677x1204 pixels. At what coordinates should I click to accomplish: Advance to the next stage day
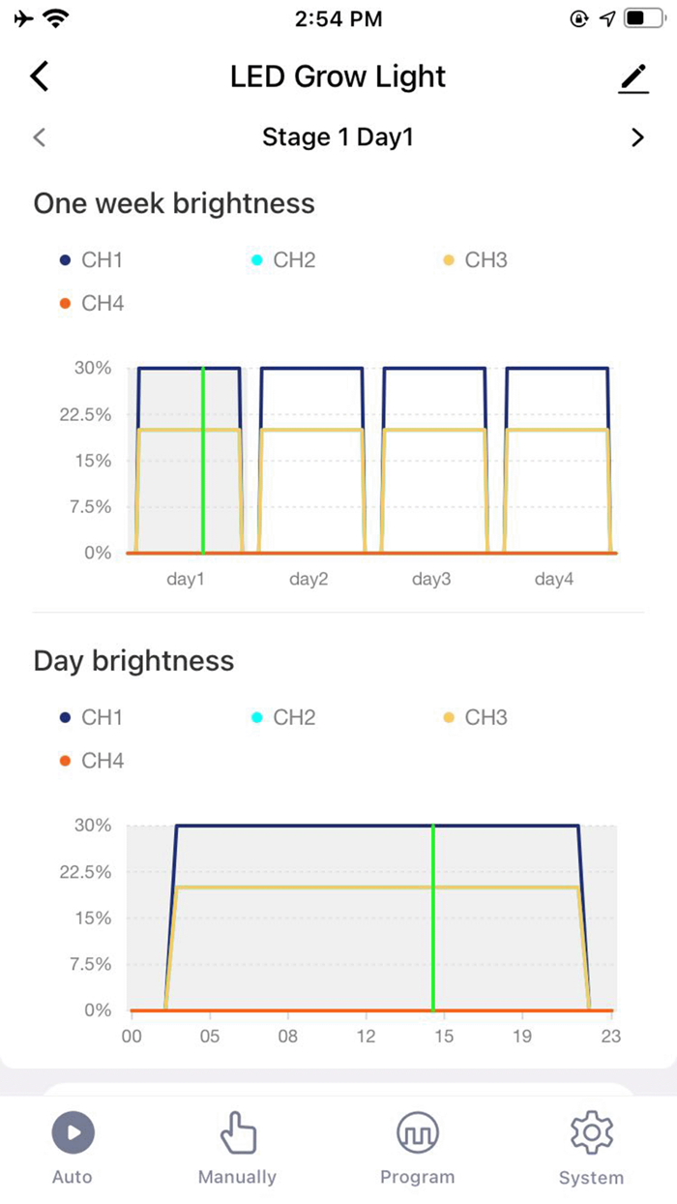tap(637, 137)
